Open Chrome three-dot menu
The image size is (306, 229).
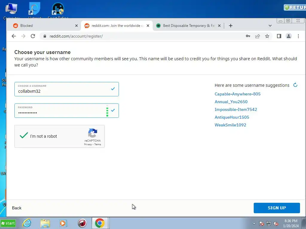click(298, 36)
